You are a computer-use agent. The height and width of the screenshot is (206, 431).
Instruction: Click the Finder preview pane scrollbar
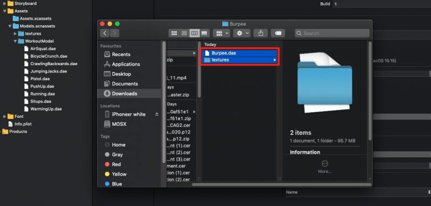370,91
